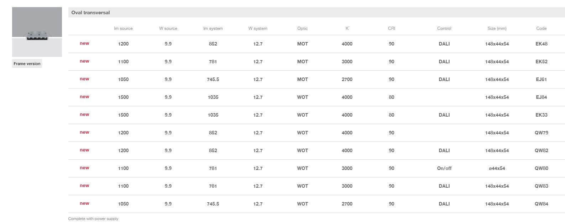The width and height of the screenshot is (565, 224).
Task: Open product code QW84
Action: point(541,204)
